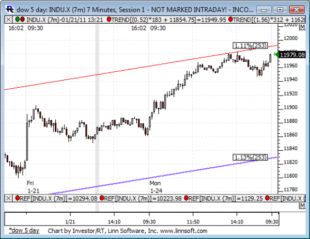Close the dow 5 day chart window
The height and width of the screenshot is (239, 310).
[297, 10]
